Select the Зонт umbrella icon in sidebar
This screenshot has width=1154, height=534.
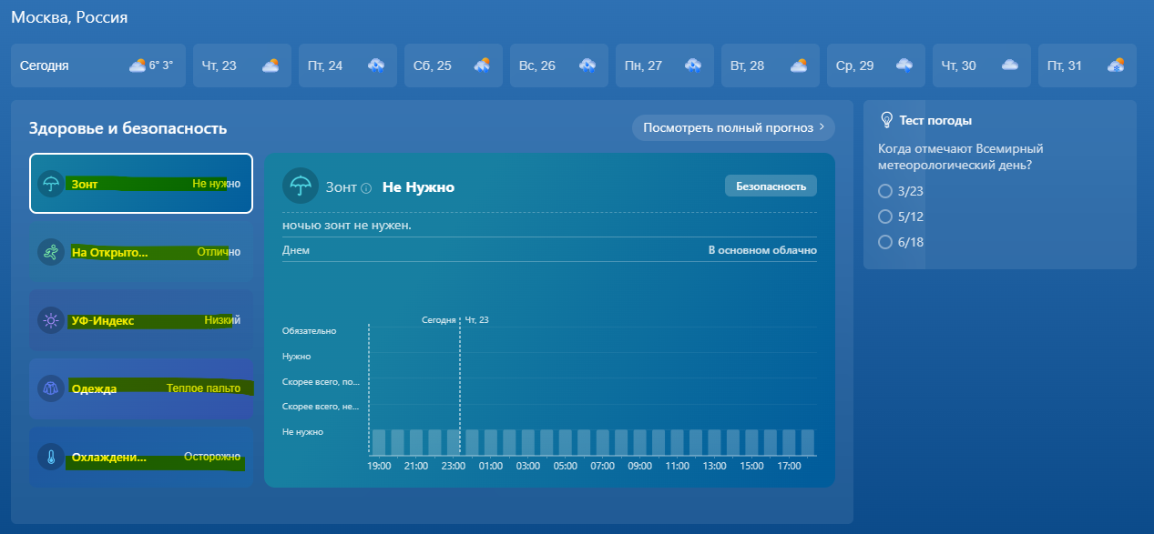51,184
